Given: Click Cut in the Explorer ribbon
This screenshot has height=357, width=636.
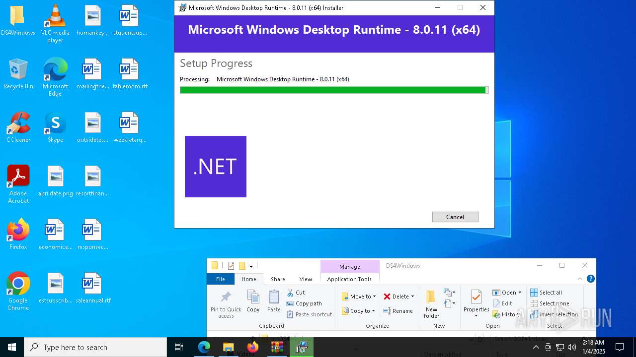Looking at the screenshot, I should (x=296, y=293).
